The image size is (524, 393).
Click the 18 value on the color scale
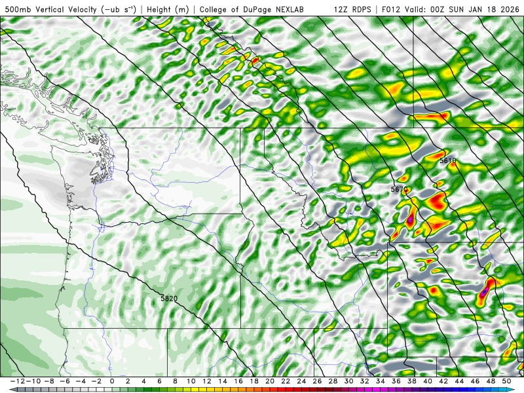tap(254, 381)
